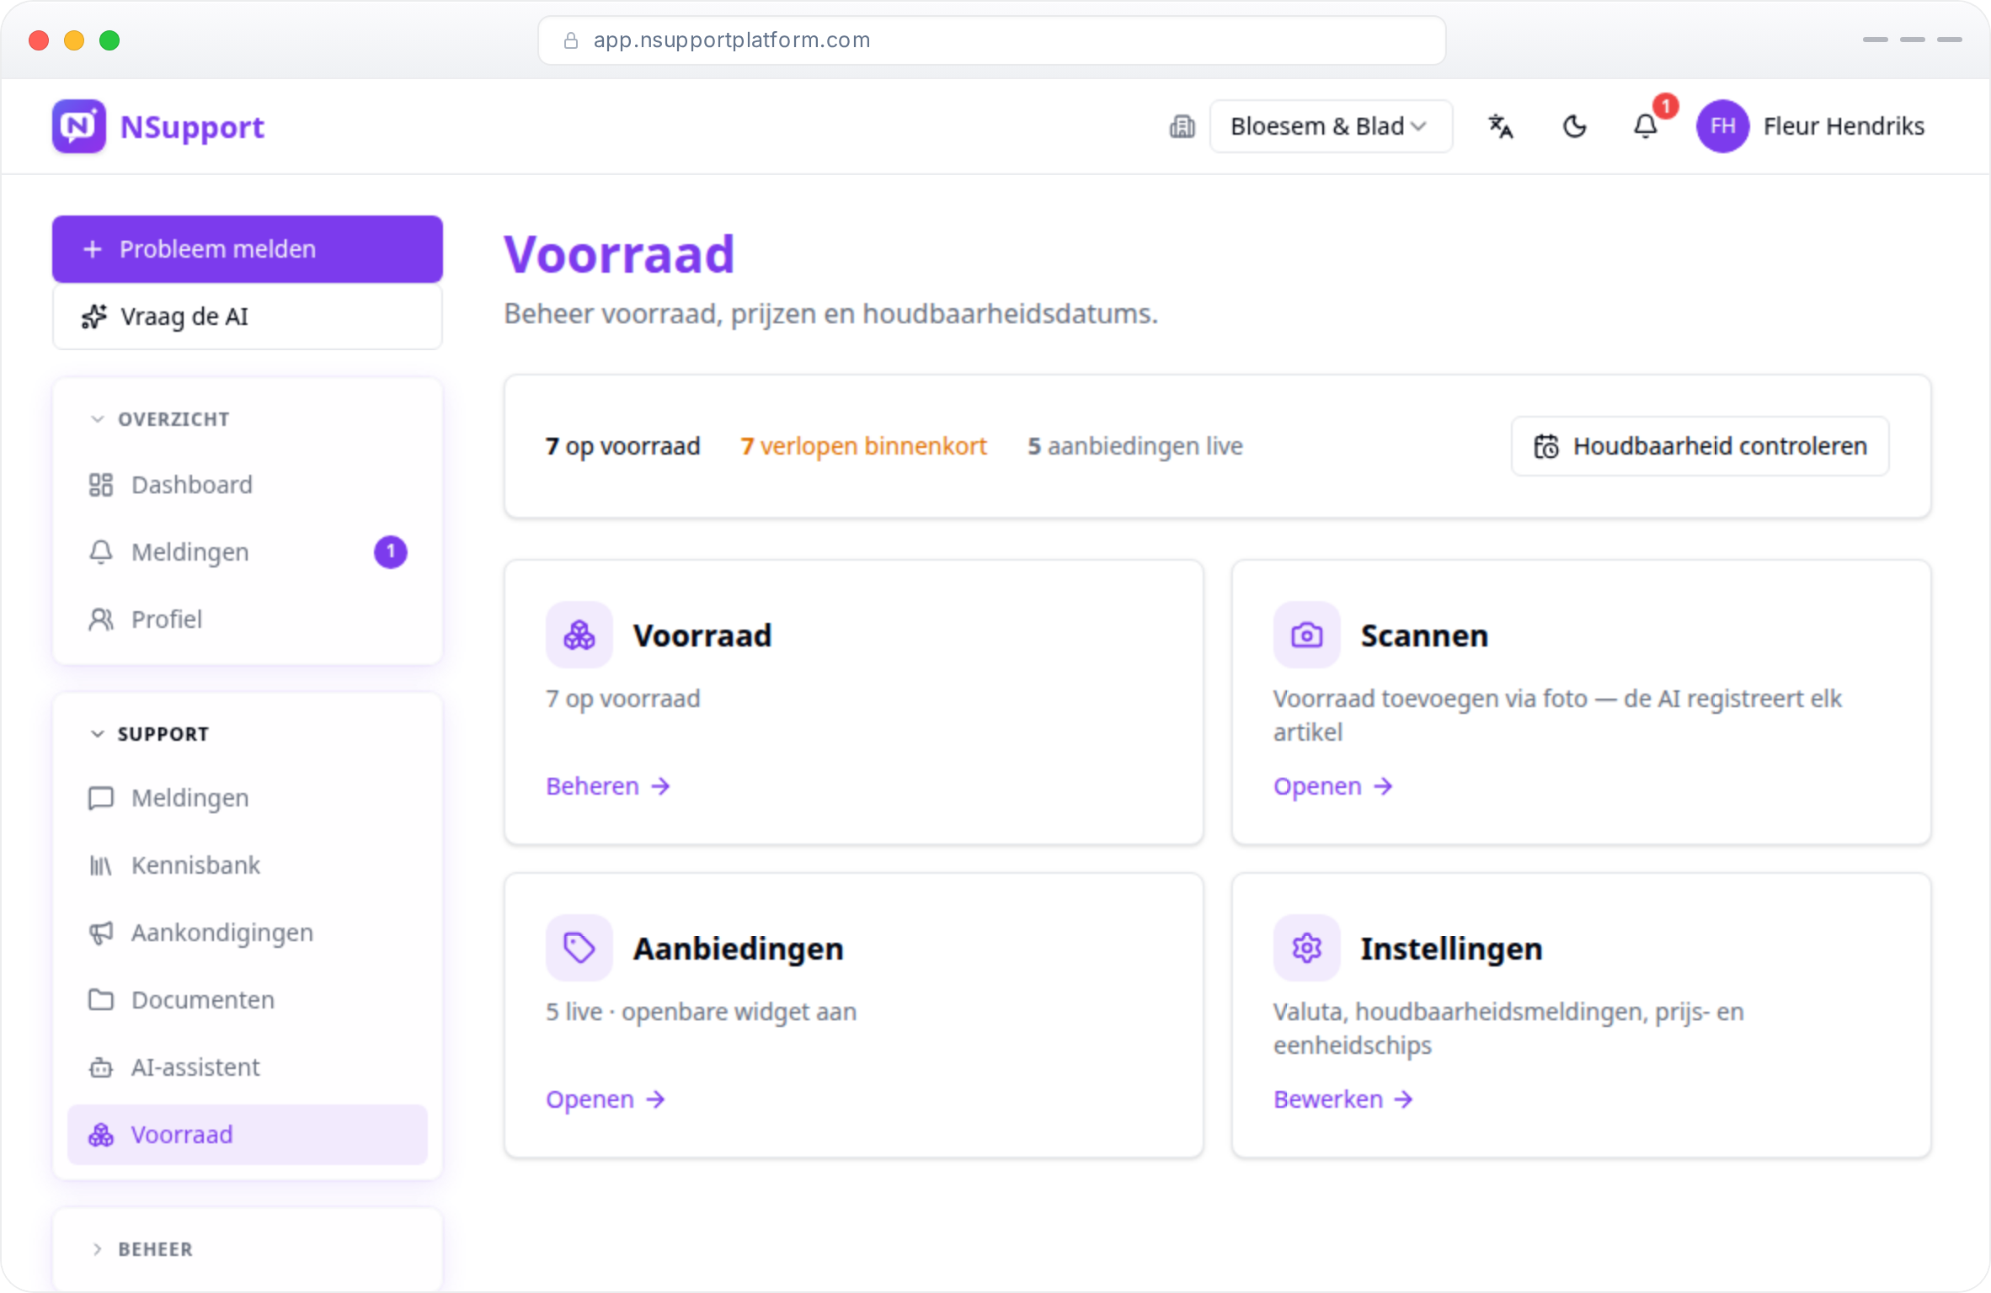The height and width of the screenshot is (1293, 1991).
Task: Click the Aanbiedingen card heading
Action: coord(739,949)
